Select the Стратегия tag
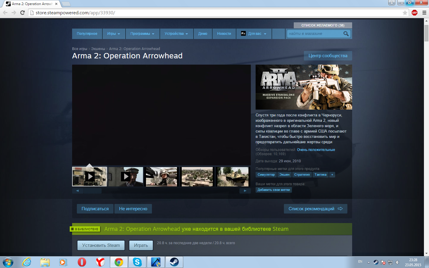 tap(302, 175)
